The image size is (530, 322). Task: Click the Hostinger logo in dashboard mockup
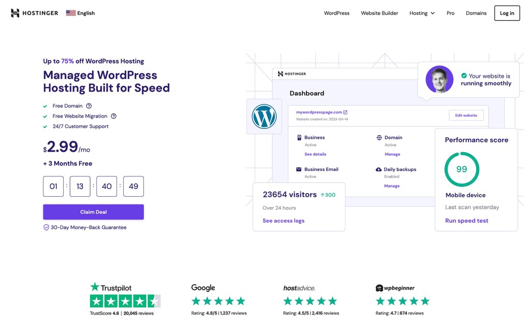[292, 74]
